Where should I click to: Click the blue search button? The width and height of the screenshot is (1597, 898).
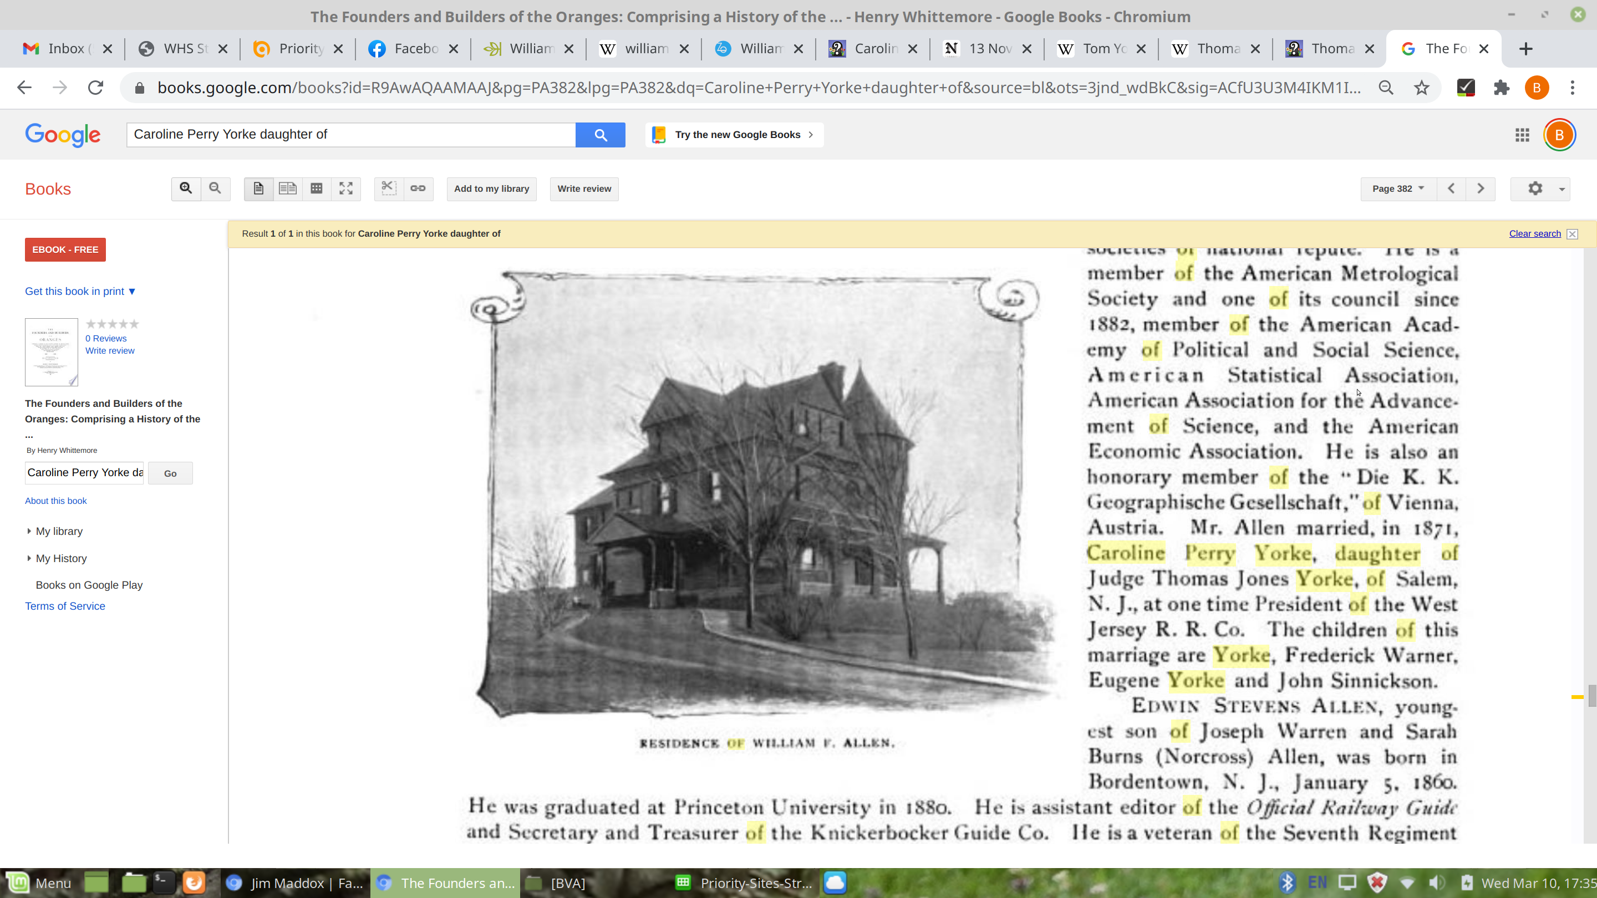coord(600,135)
